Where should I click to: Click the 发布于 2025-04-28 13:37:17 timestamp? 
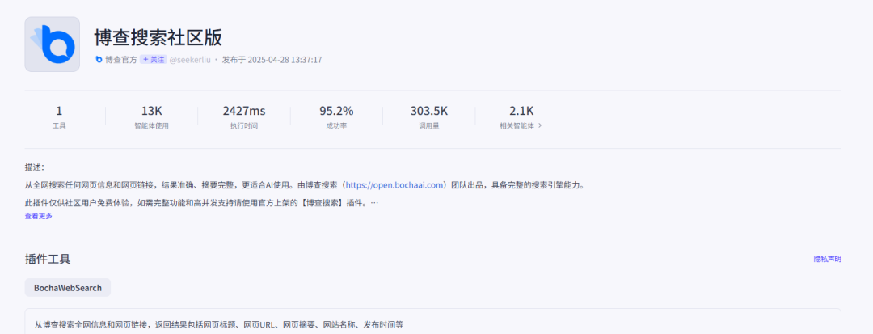[272, 60]
